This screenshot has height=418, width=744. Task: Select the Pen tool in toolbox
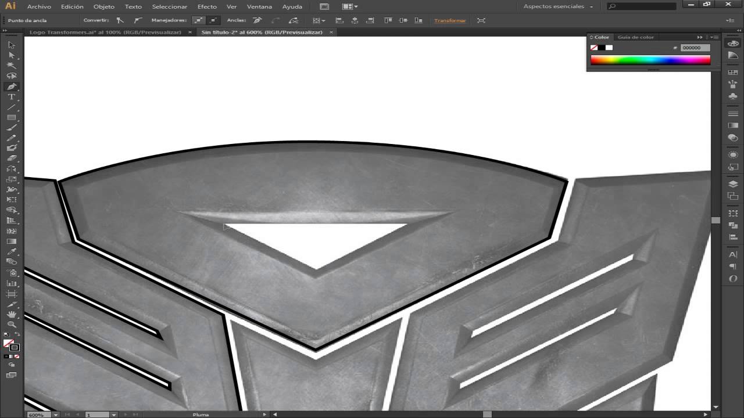click(x=11, y=87)
